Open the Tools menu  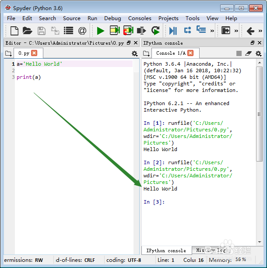(192, 18)
